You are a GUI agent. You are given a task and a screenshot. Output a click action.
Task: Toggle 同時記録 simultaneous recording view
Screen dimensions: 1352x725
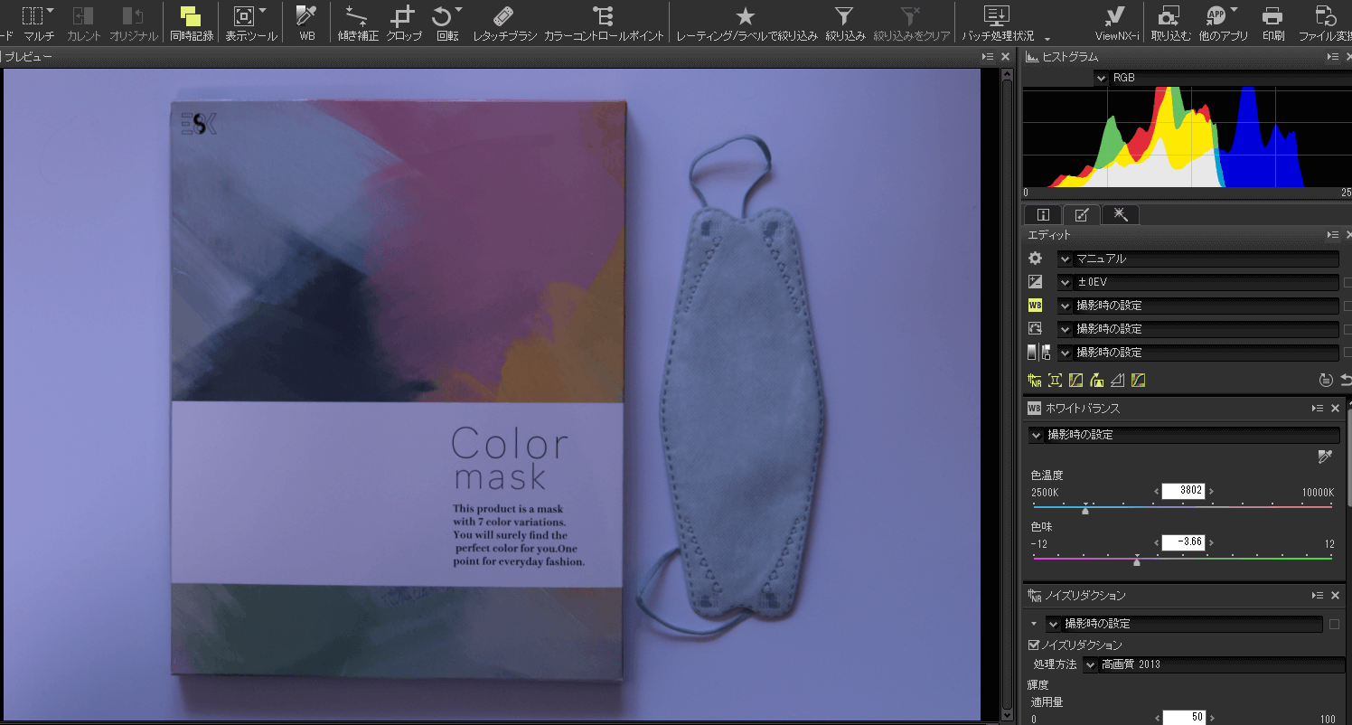[191, 22]
